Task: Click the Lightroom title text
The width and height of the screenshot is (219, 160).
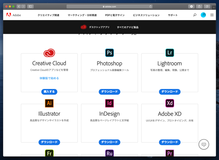Action: [x=170, y=63]
